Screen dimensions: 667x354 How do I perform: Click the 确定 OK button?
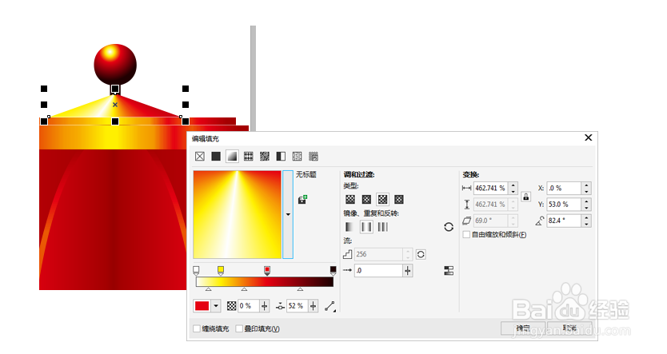(x=523, y=328)
